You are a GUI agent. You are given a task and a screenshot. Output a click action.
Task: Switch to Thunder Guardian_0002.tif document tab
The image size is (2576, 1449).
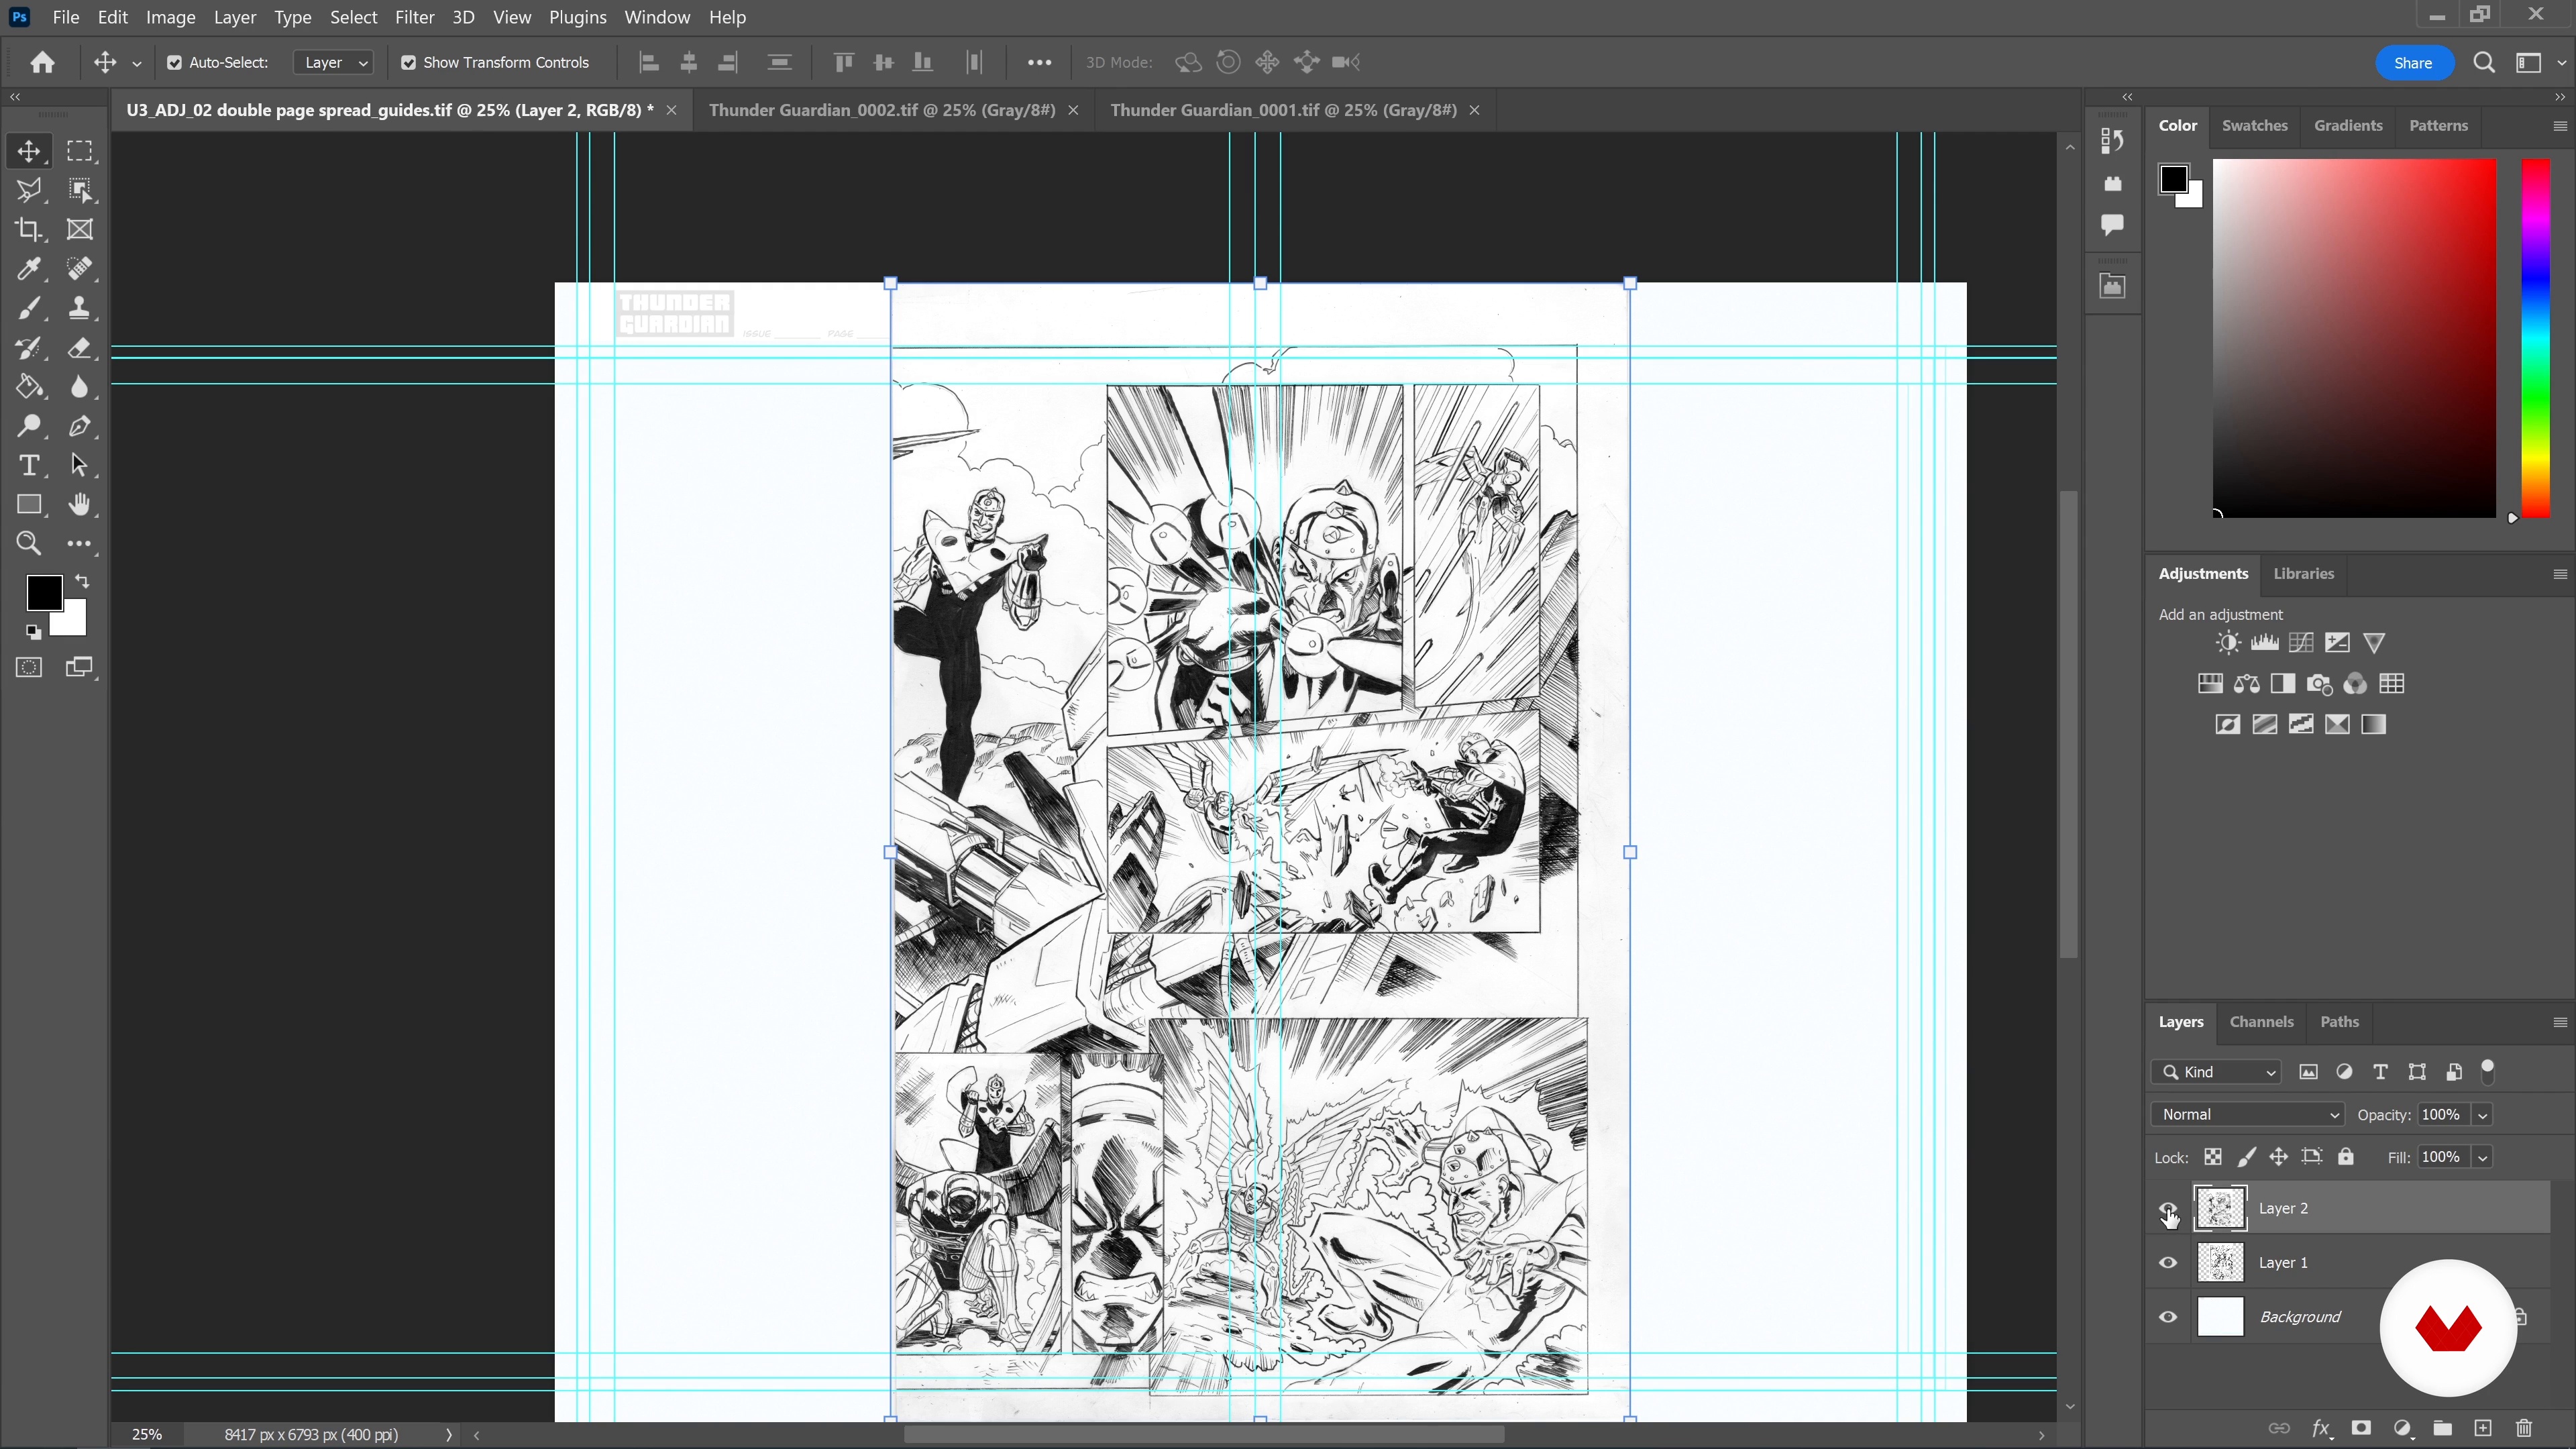coord(881,110)
